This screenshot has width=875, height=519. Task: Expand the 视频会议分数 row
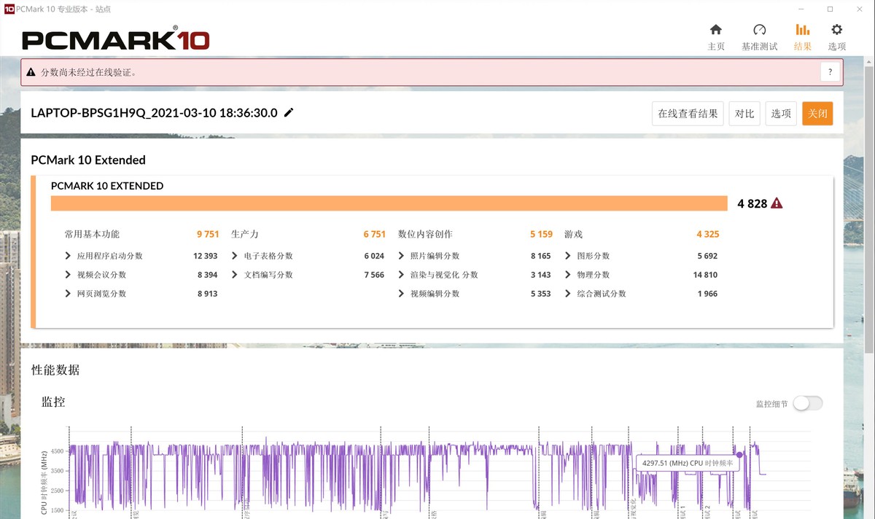69,275
